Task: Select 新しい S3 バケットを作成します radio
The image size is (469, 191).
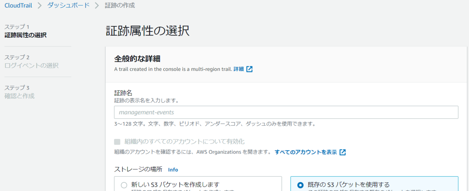Action: [x=124, y=185]
